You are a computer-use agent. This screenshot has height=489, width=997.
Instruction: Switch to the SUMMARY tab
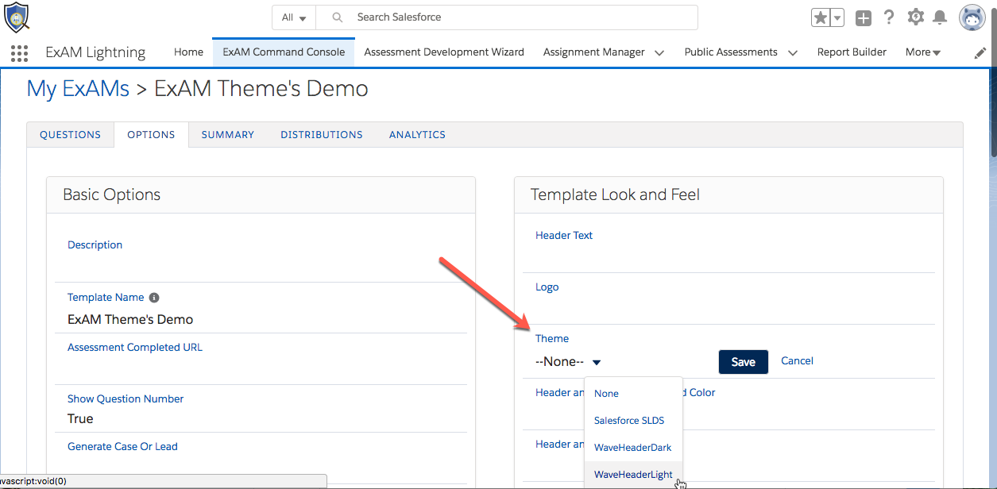(x=227, y=135)
